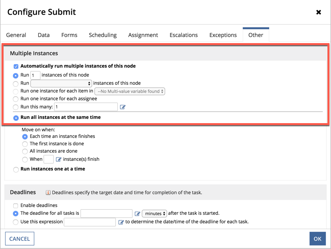The height and width of the screenshot is (249, 331).
Task: Choose All instances are done
Action: (x=25, y=151)
